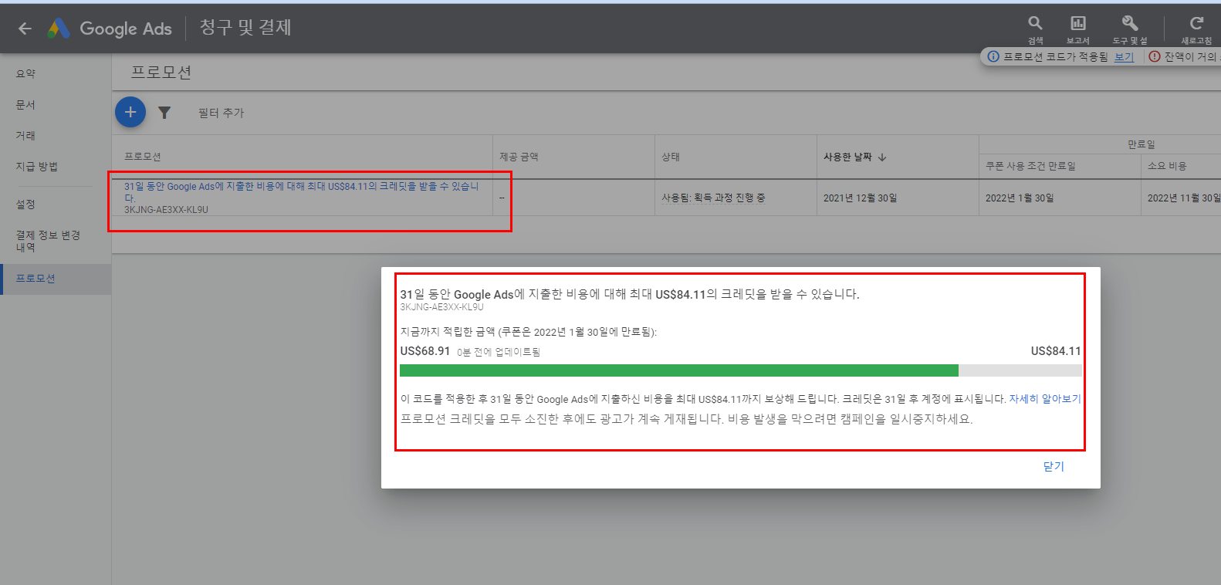Click the 청구 및 결제 page title
This screenshot has width=1221, height=585.
click(x=245, y=28)
